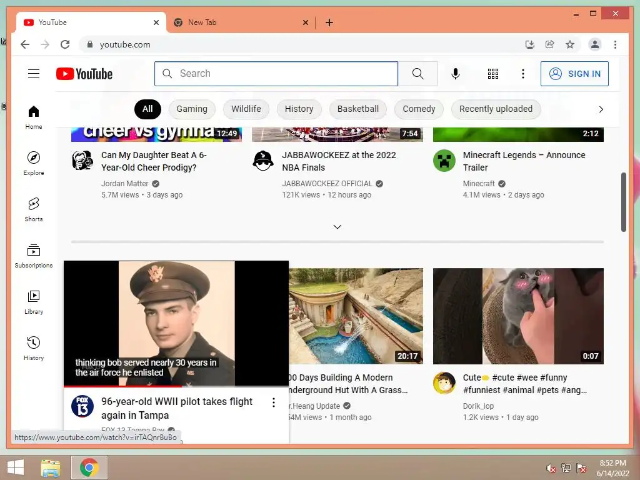Open the Windows Start button
This screenshot has width=640, height=480.
(16, 467)
